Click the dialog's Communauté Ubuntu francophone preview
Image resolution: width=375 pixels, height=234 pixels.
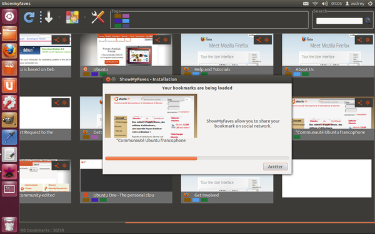tap(151, 116)
